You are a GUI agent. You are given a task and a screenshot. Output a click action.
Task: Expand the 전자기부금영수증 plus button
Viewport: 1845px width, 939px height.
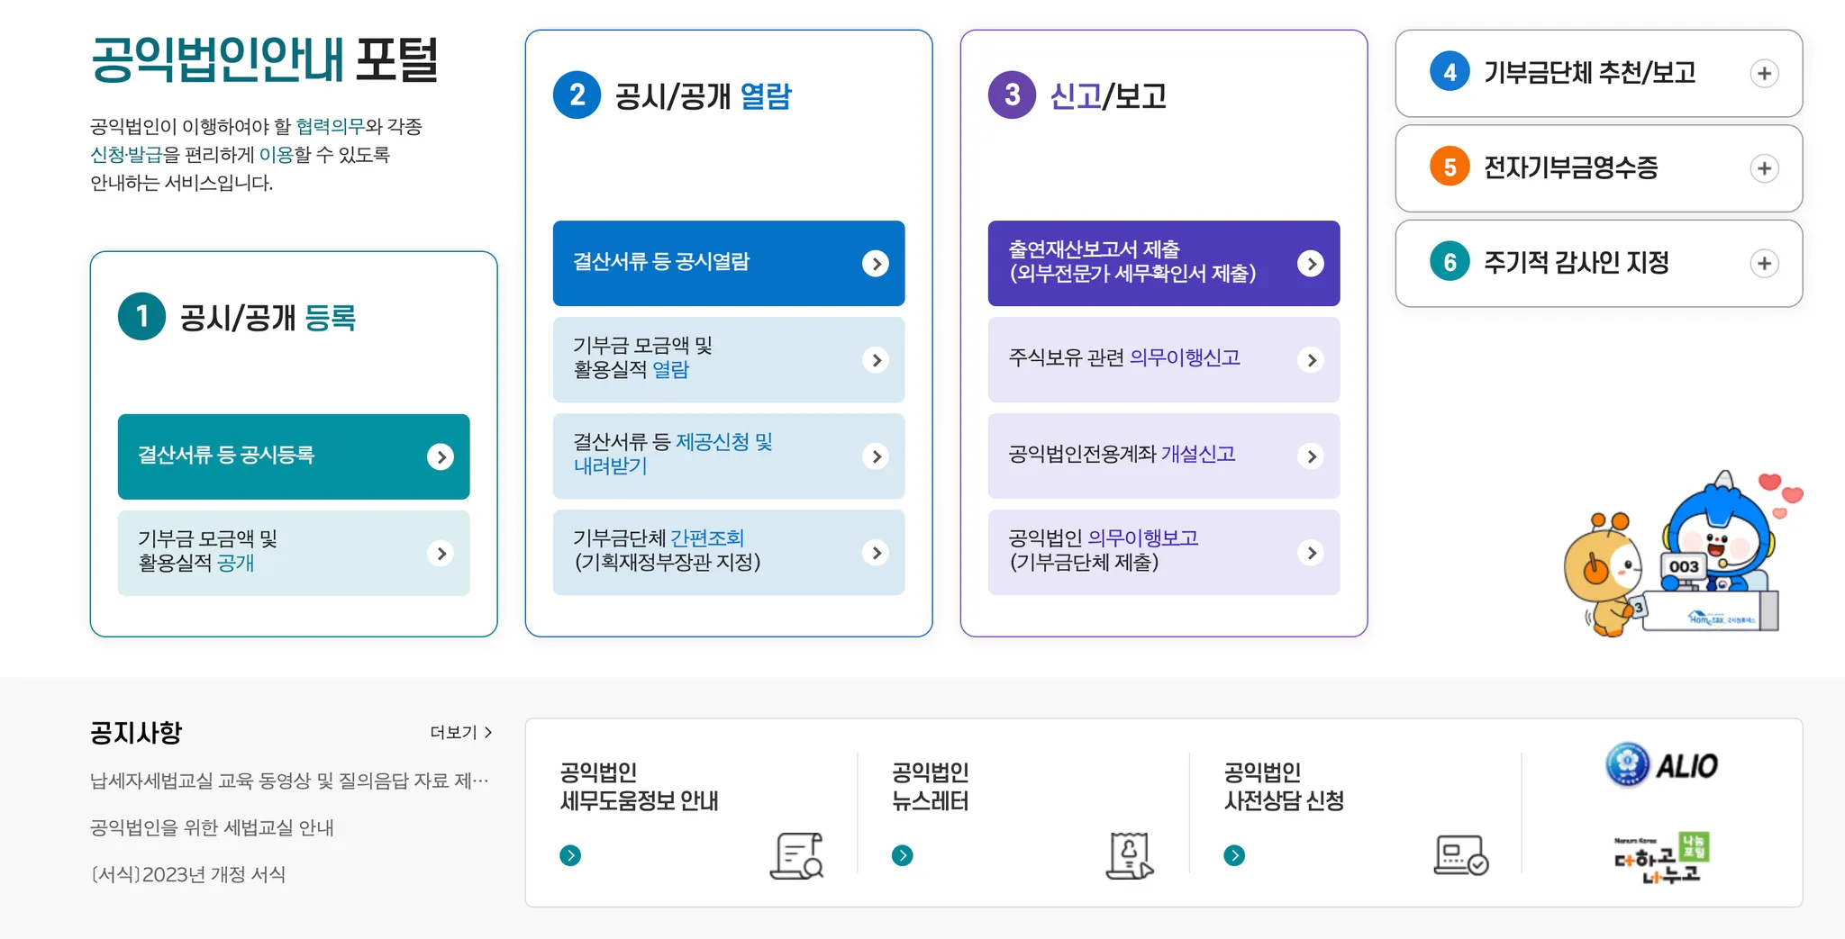1764,168
